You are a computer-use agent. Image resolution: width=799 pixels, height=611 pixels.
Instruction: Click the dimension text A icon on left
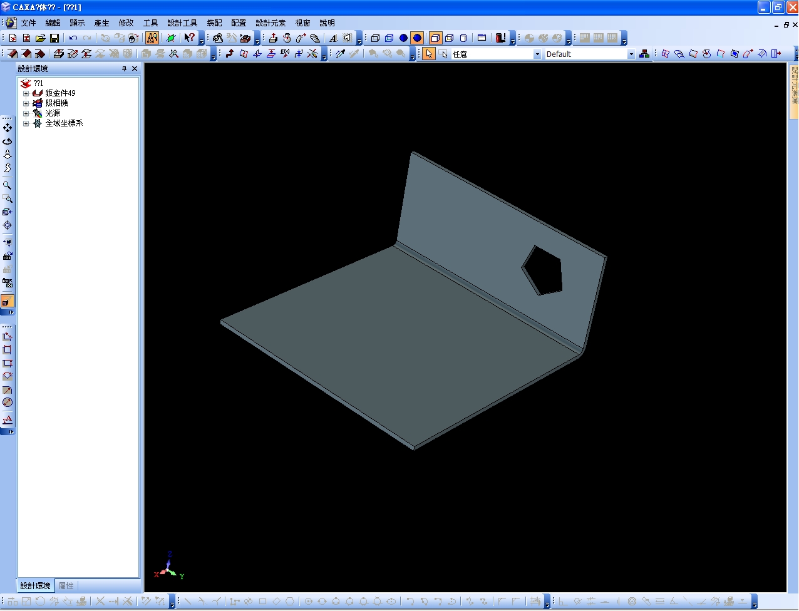pyautogui.click(x=8, y=419)
